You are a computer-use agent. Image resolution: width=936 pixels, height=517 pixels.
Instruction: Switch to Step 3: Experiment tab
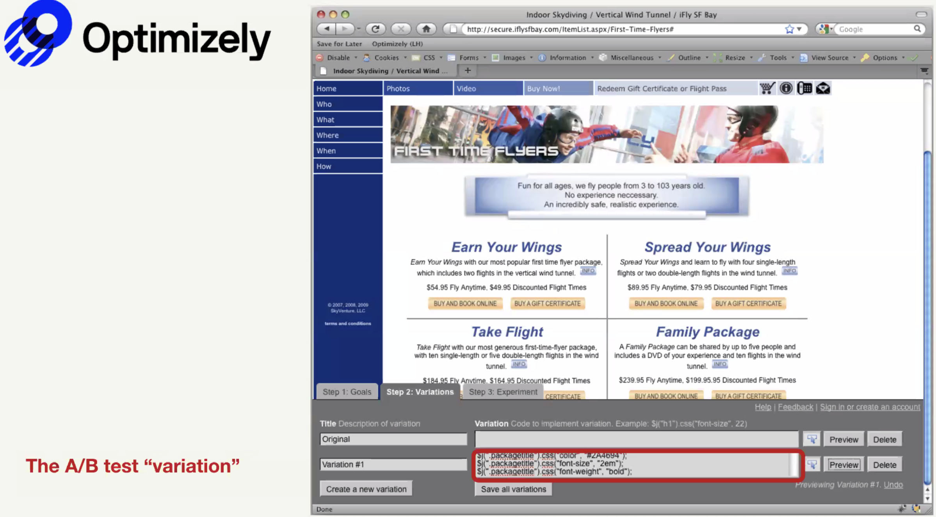tap(503, 392)
